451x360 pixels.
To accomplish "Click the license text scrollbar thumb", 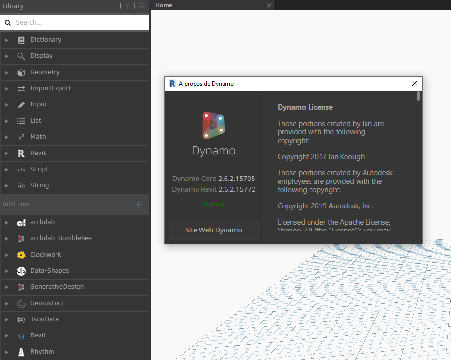I will pos(418,96).
